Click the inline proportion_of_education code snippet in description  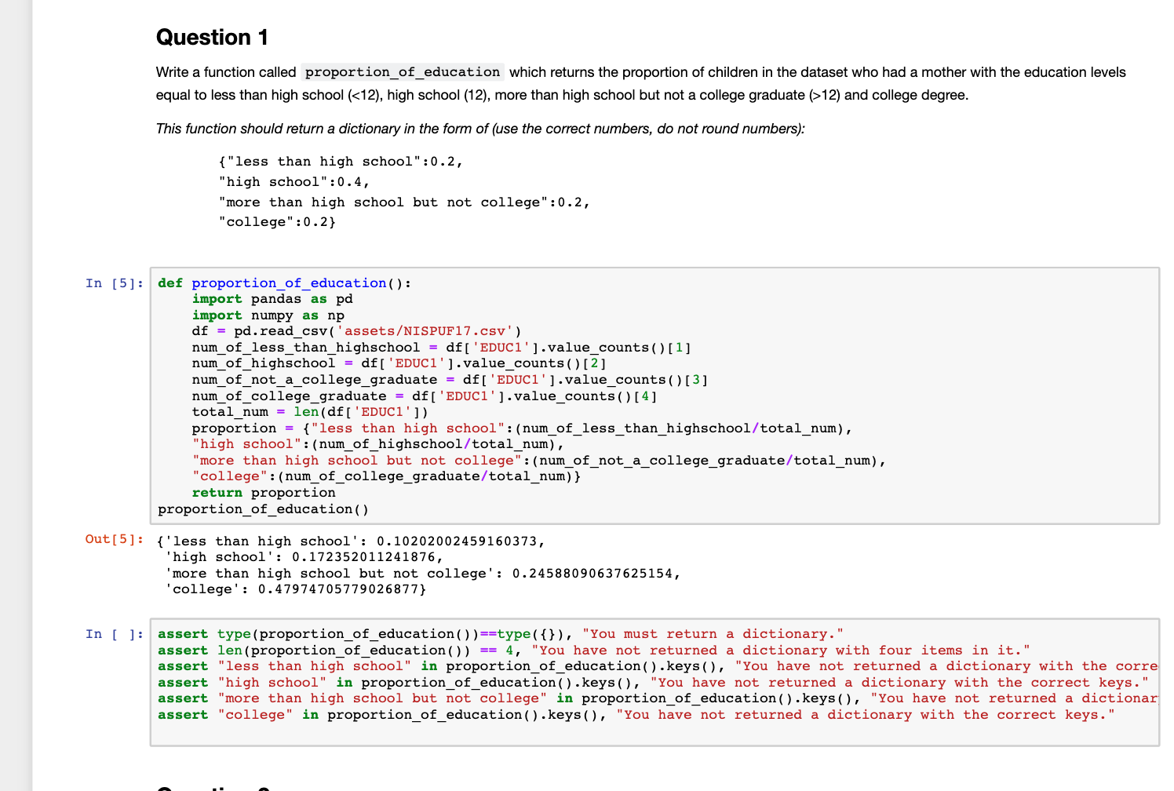pos(402,71)
